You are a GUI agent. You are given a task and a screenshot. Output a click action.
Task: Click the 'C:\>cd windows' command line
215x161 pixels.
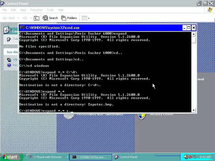tap(34, 66)
